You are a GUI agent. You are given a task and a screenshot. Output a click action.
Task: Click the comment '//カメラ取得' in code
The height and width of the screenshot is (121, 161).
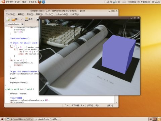[16, 98]
